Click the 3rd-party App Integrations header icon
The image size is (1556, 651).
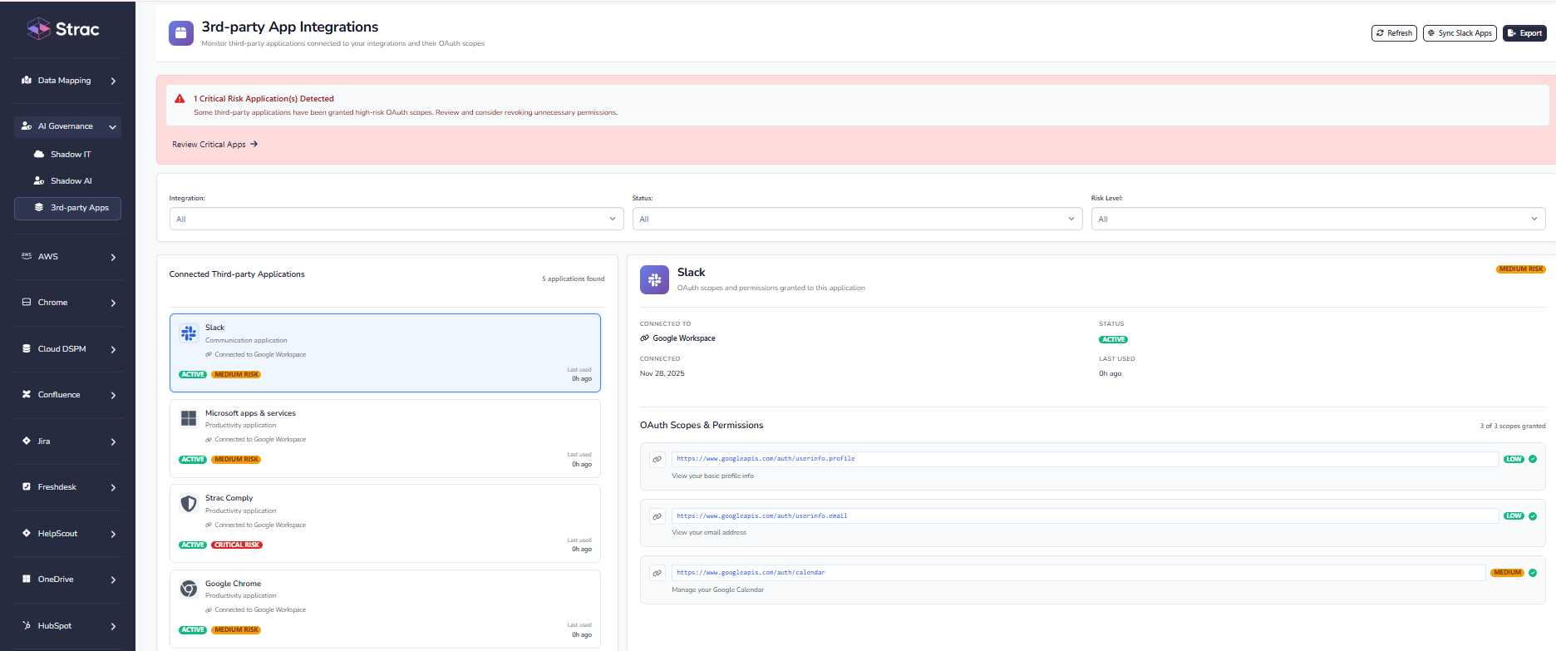pos(180,33)
